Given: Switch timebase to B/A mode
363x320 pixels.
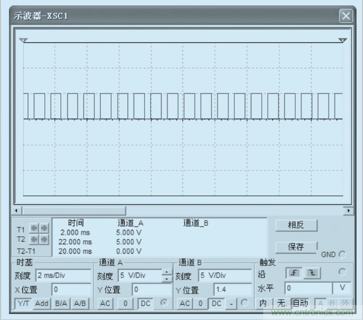Looking at the screenshot, I should tap(61, 303).
